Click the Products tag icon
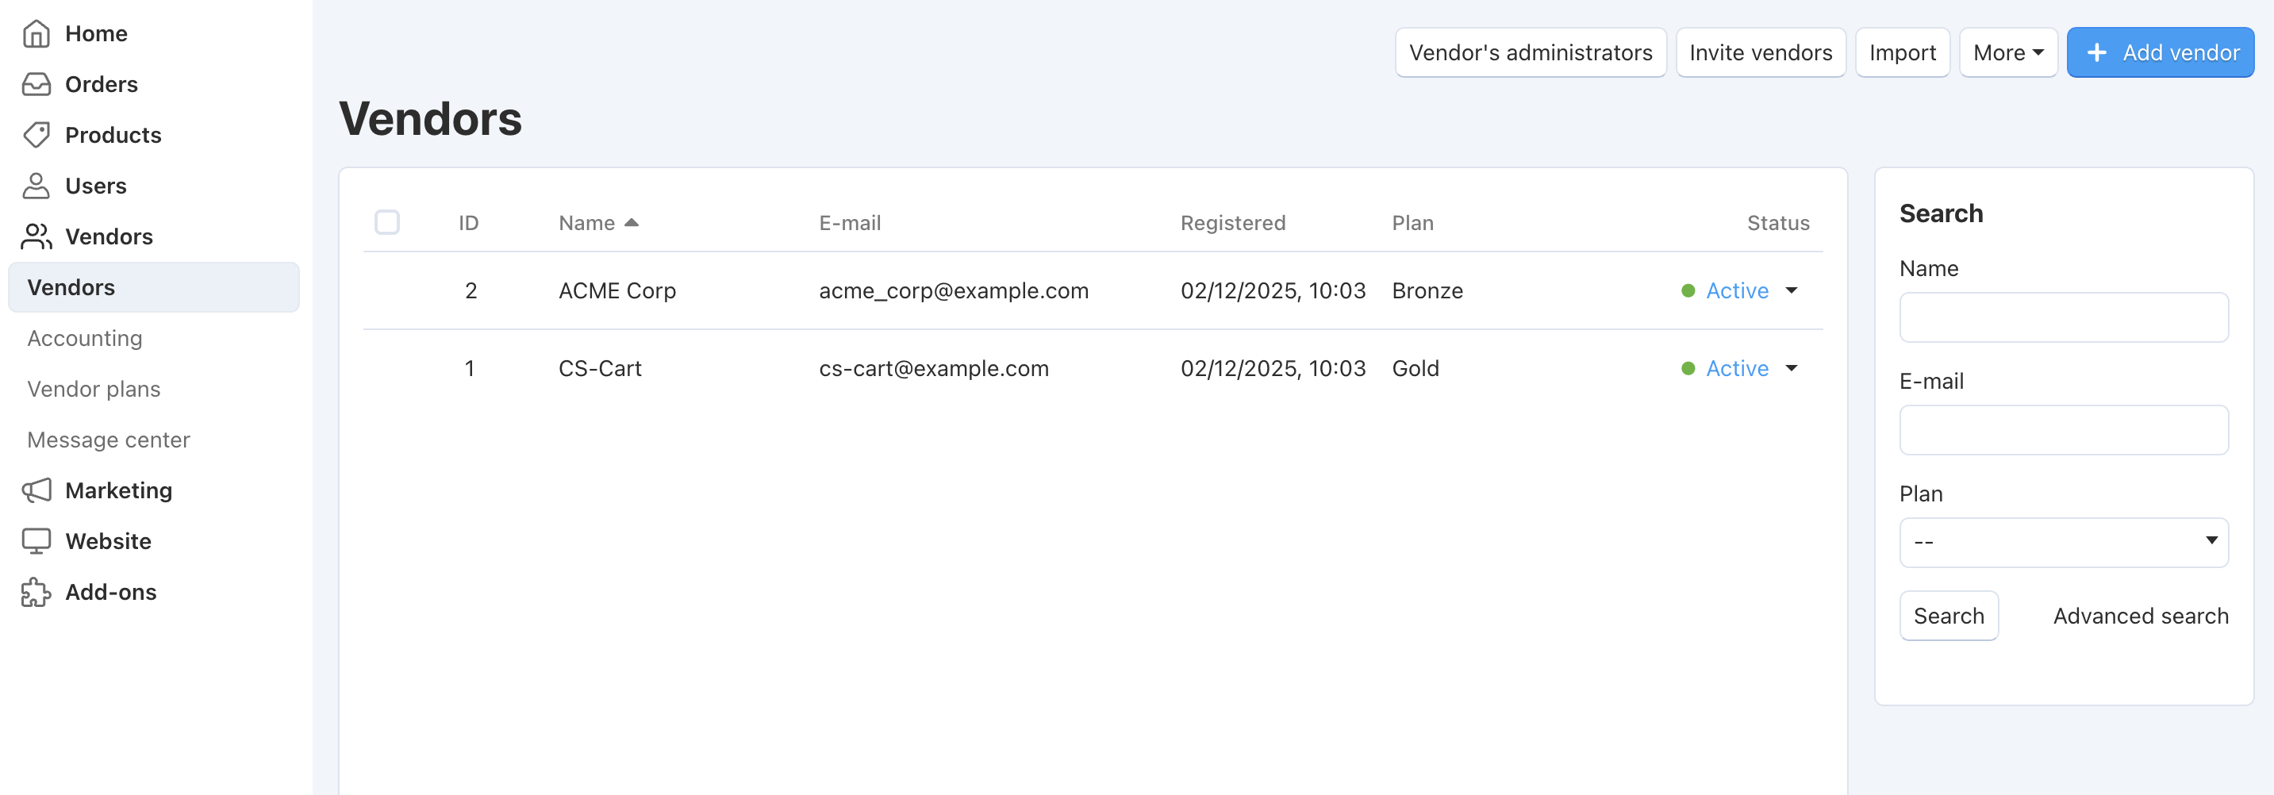The image size is (2274, 795). coord(36,135)
